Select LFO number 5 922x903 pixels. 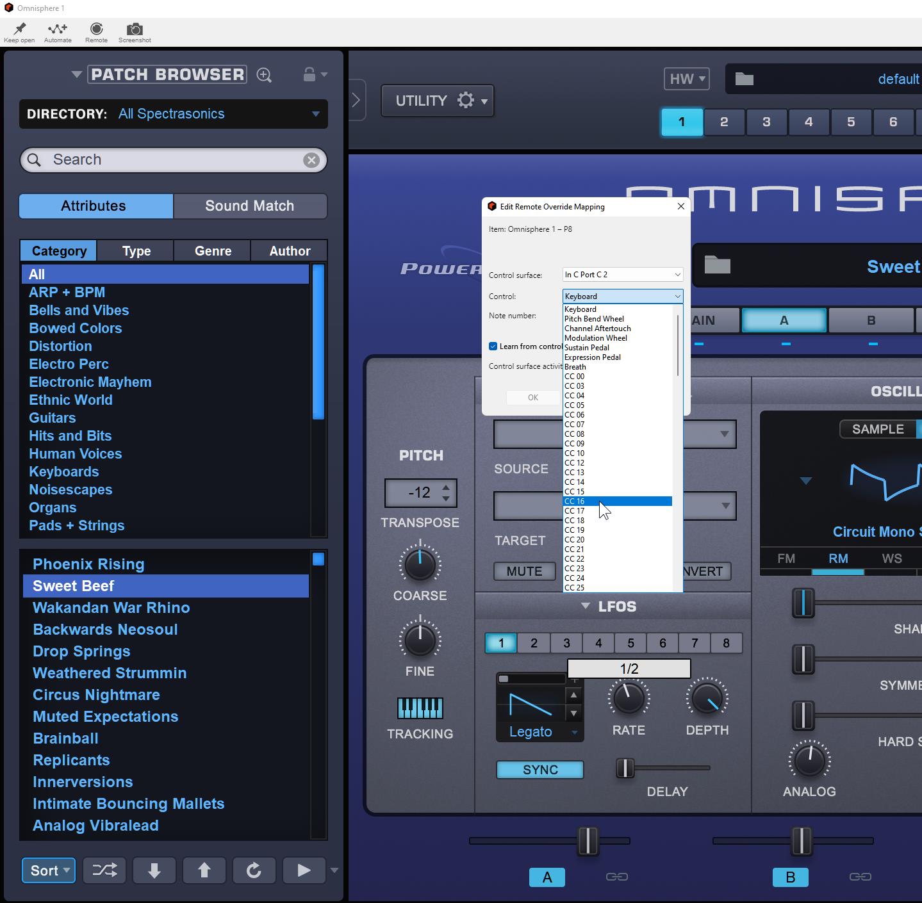pyautogui.click(x=630, y=643)
